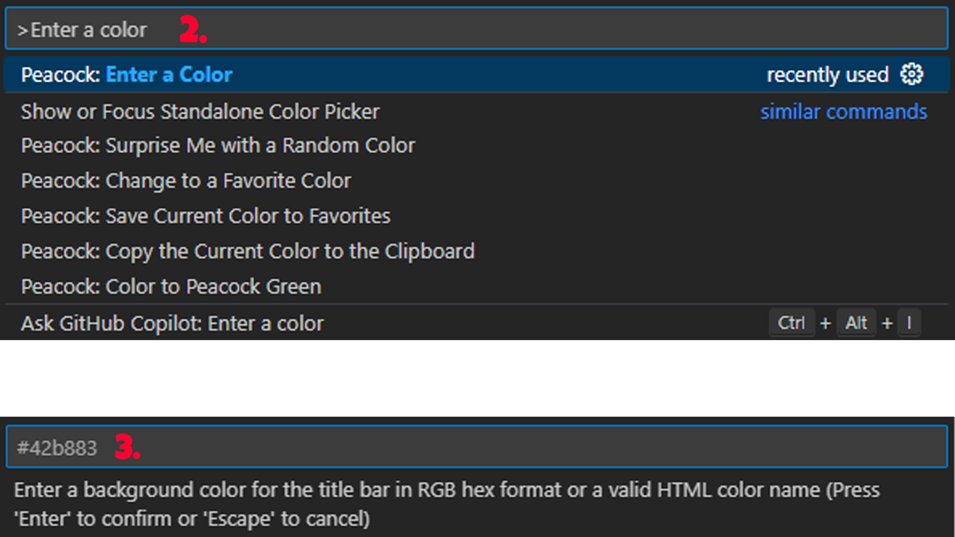Select Peacock: Enter a Color command
The image size is (955, 537).
[169, 74]
